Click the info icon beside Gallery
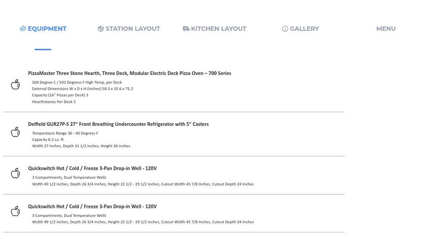Screen dimensions: 429x241 [x=285, y=29]
